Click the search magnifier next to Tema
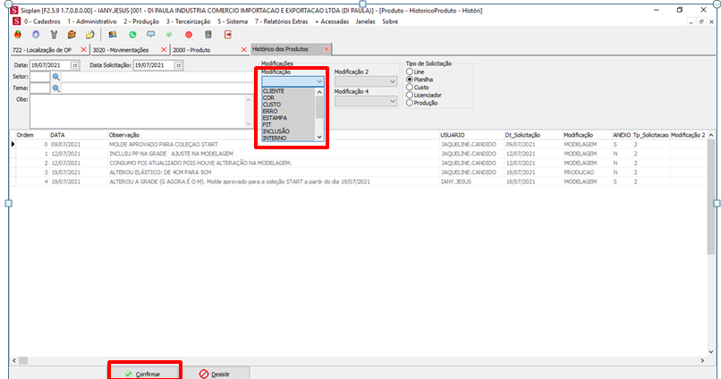Screen dimensions: 721x379 [x=55, y=88]
